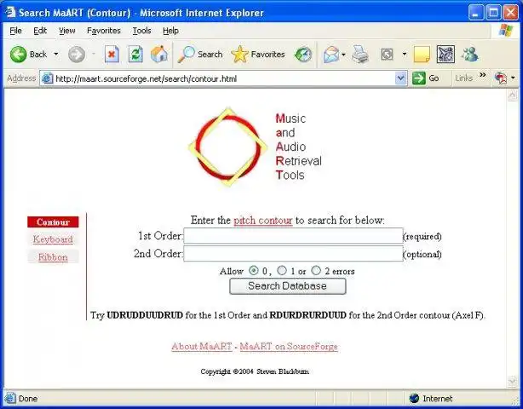This screenshot has height=409, width=523.
Task: Open the Tools menu
Action: 141,31
